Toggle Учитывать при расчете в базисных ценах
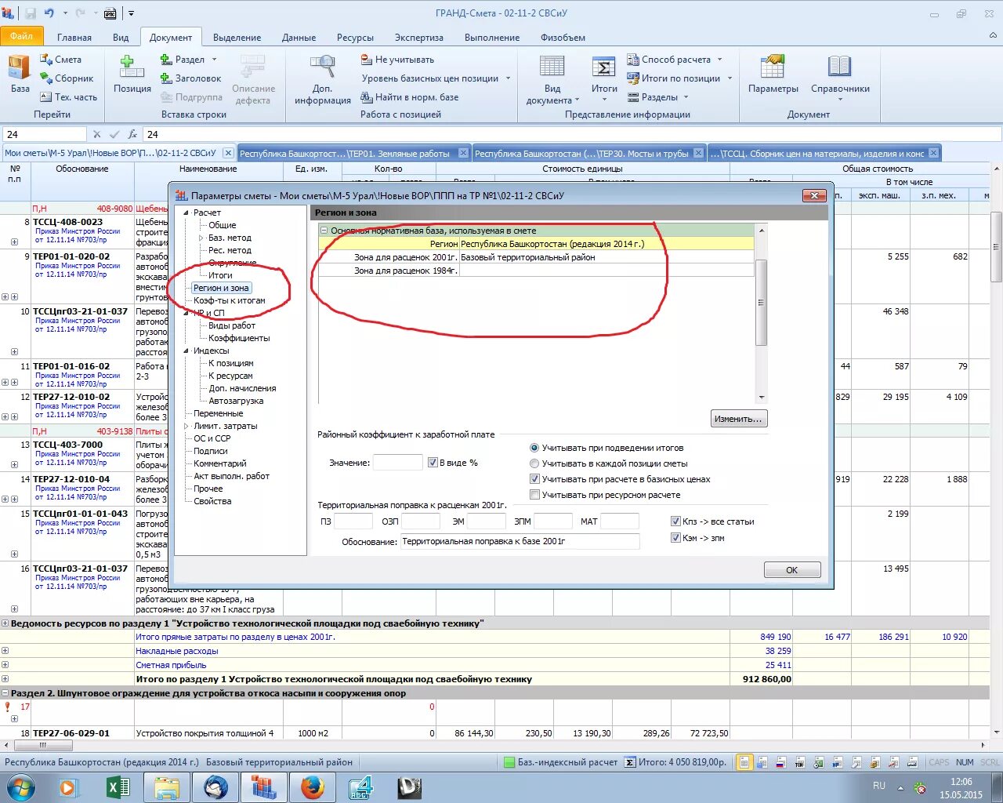1003x803 pixels. pos(535,479)
